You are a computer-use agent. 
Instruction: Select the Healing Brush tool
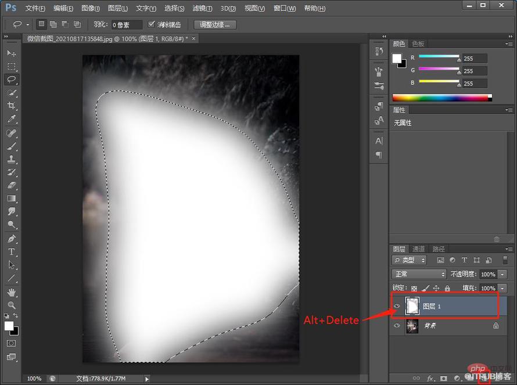pyautogui.click(x=12, y=133)
